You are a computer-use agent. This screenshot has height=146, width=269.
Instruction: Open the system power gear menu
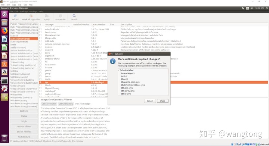pos(267,8)
